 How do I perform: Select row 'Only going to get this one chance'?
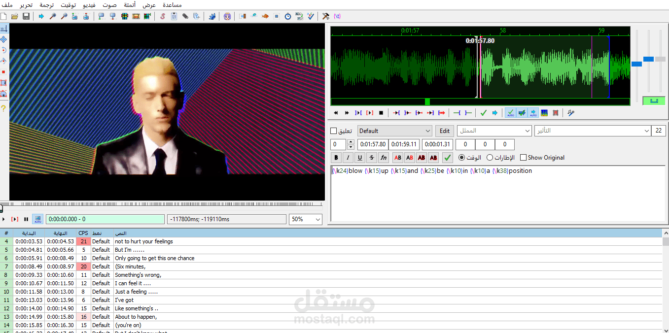pyautogui.click(x=331, y=258)
